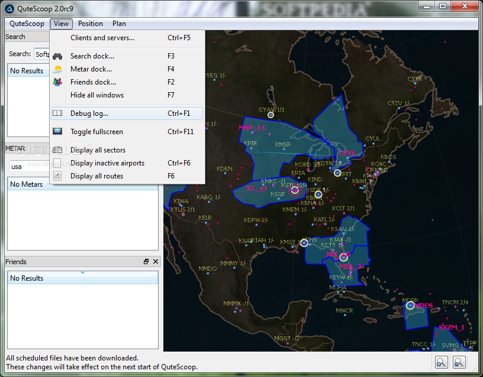Click the MSP_11 sector label on map
This screenshot has height=377, width=483.
click(252, 128)
